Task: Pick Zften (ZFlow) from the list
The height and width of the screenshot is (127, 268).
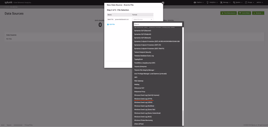Action: click(x=139, y=124)
